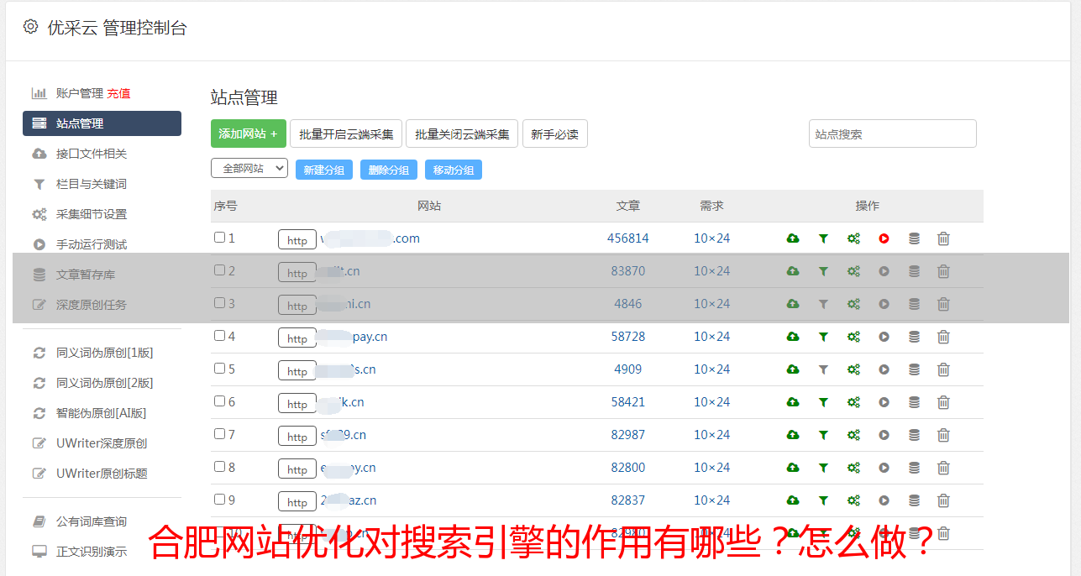Screen dimensions: 1081x576
Task: Tick the checkbox for site 9
Action: coord(219,500)
